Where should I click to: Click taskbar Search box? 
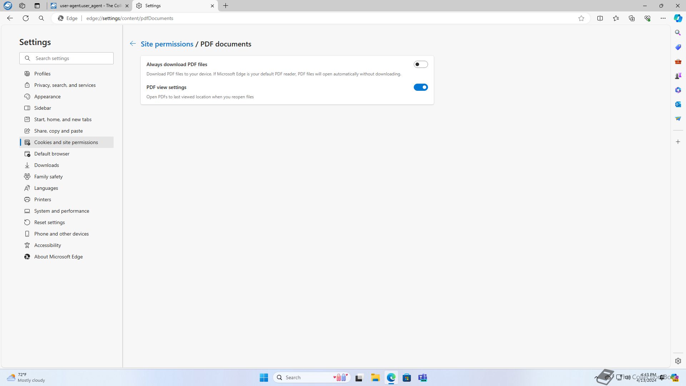coord(312,377)
